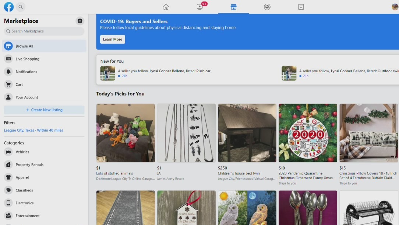
Task: Open the Video feed icon with badge
Action: (199, 7)
